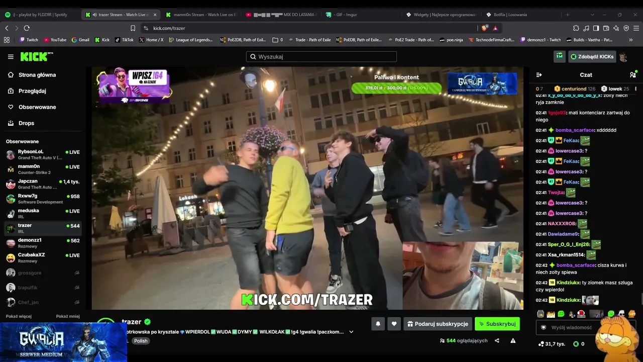Switch to the GIF - Imgur tab

362,15
